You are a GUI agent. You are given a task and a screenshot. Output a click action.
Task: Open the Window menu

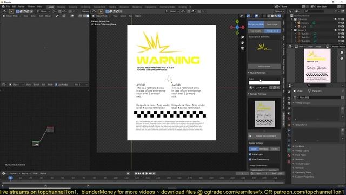tap(31, 6)
